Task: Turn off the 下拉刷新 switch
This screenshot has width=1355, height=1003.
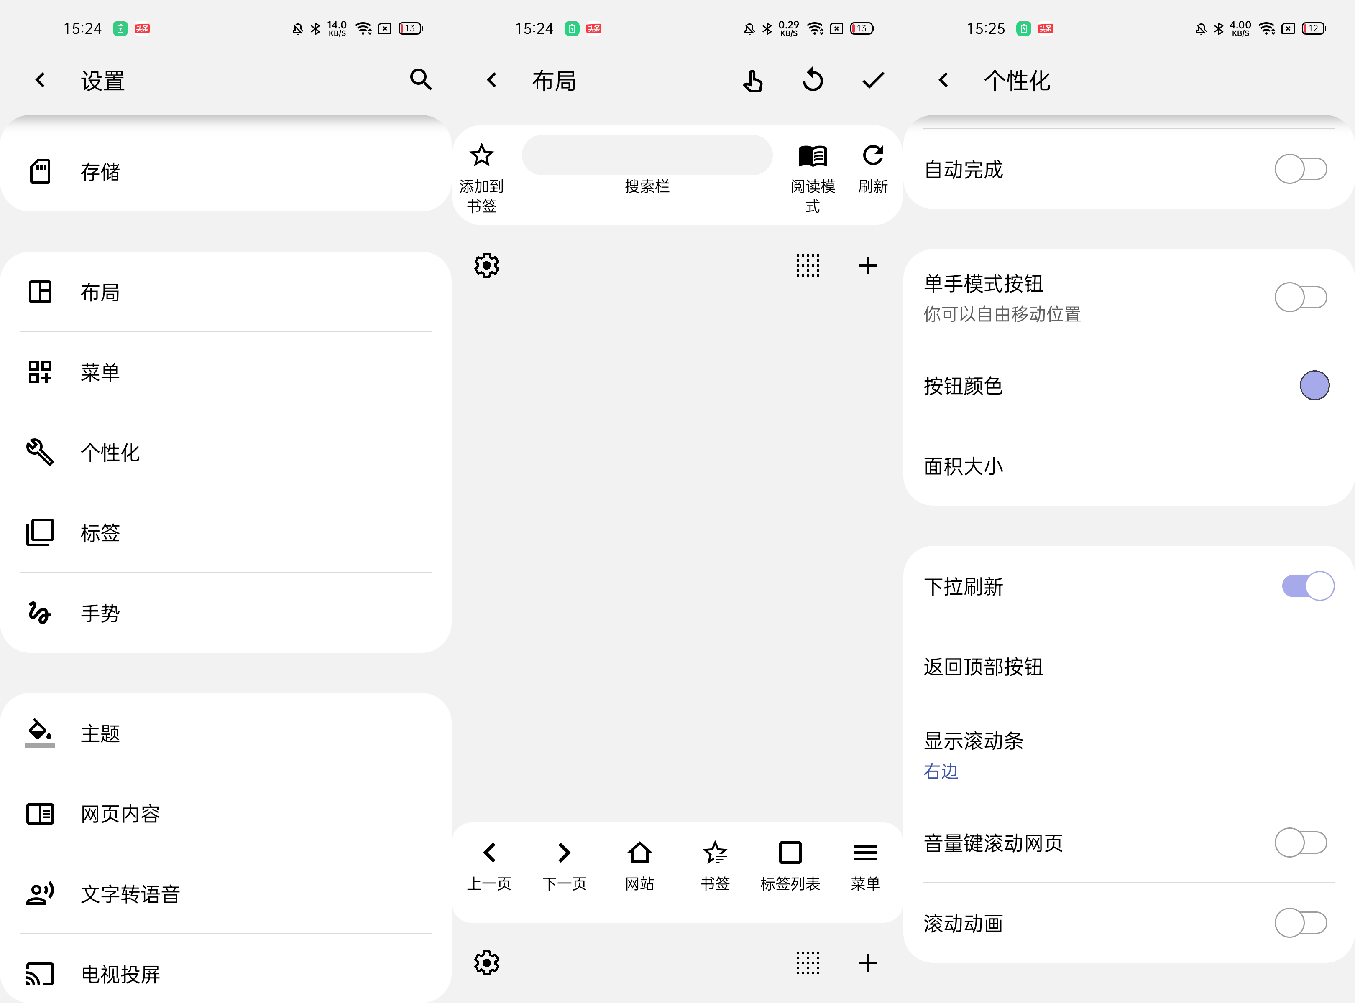Action: pyautogui.click(x=1308, y=586)
